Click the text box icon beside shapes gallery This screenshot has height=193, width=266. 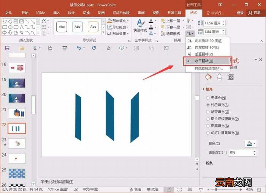point(44,27)
